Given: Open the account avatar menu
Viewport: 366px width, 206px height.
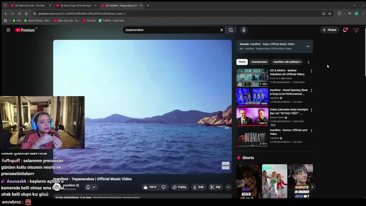Looking at the screenshot, I should click(356, 30).
